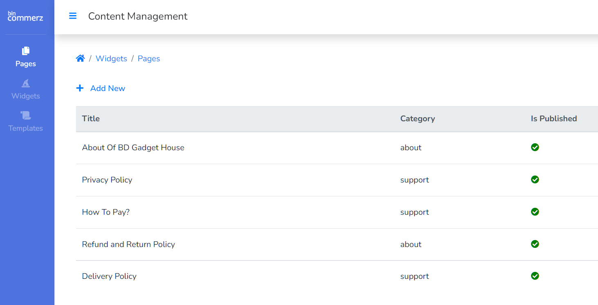Sort by the Category column header

pos(417,118)
